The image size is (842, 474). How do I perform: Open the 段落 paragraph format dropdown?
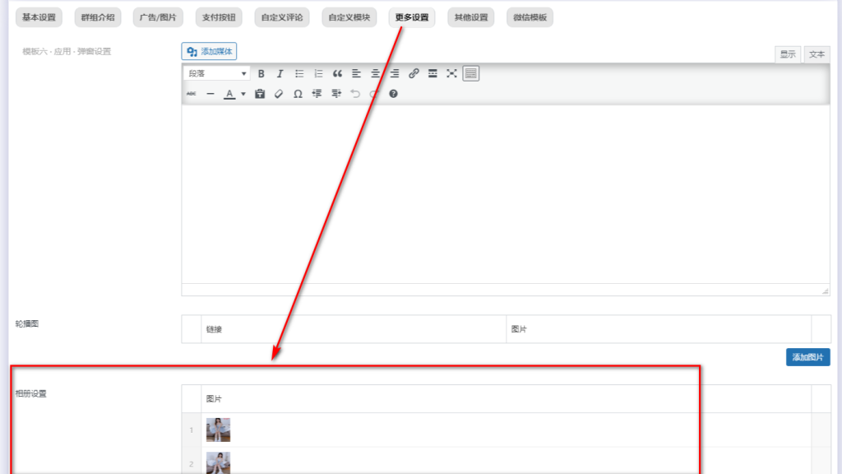(217, 74)
